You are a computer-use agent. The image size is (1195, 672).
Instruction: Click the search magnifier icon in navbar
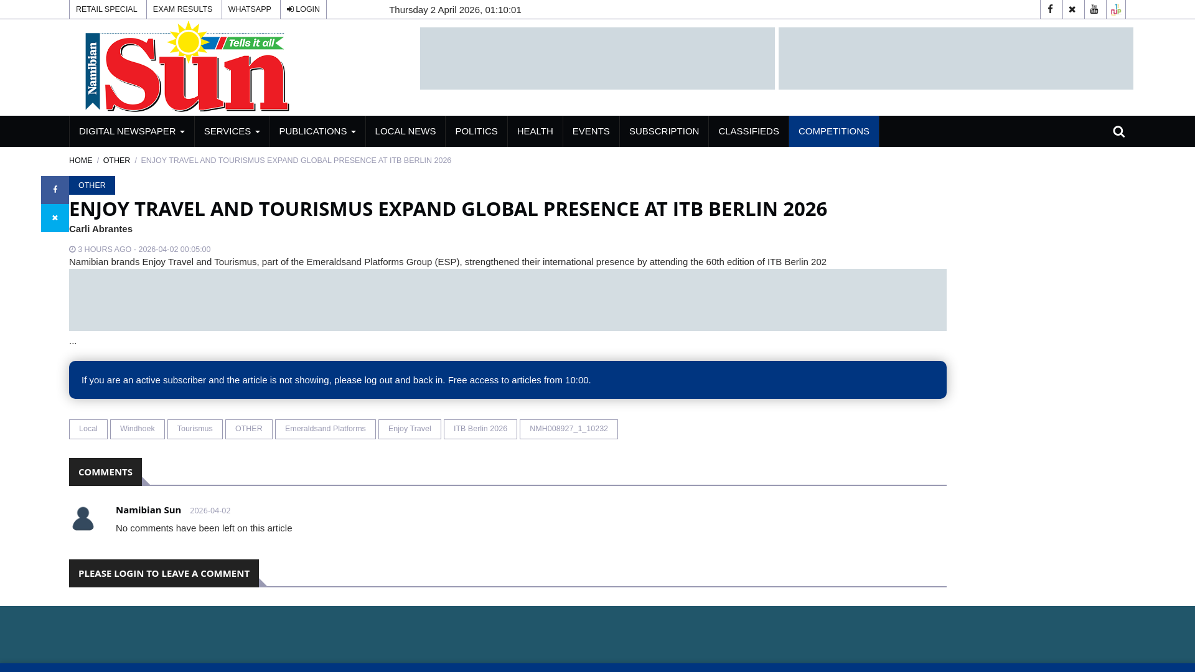coord(1118,131)
